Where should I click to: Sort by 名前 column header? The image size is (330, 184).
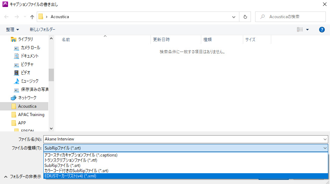66,40
